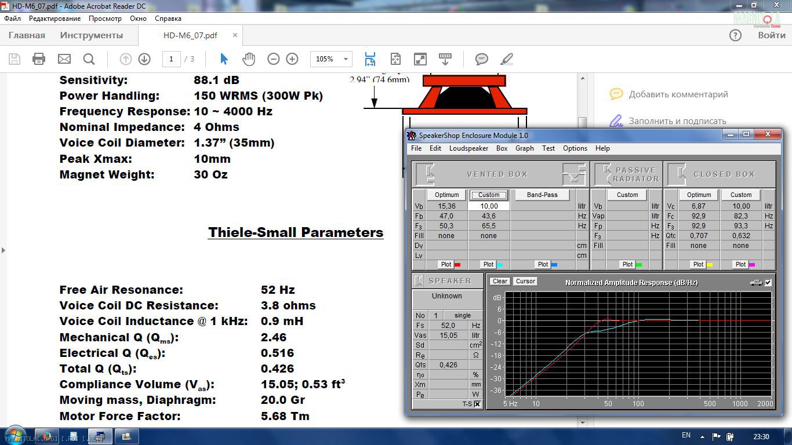Click the fit width scrolling icon
The height and width of the screenshot is (445, 792).
click(x=370, y=59)
